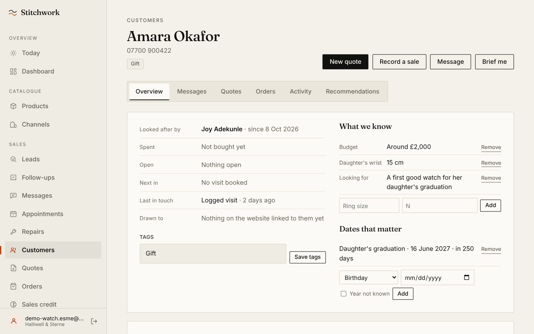
Task: Click the Repairs wrench icon
Action: (x=13, y=232)
